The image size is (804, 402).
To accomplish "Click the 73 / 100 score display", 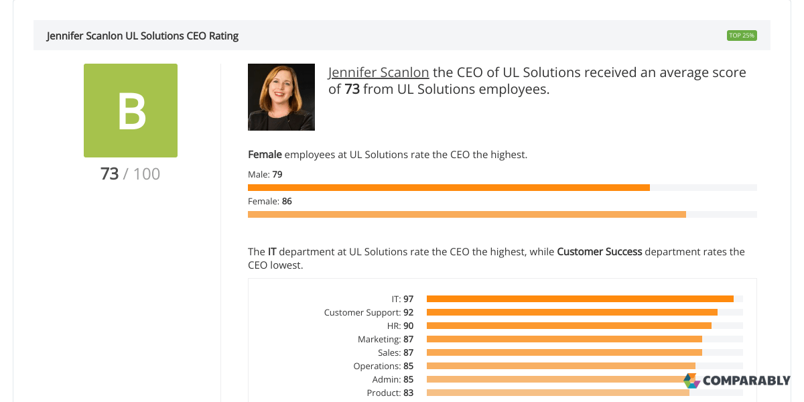I will pos(130,174).
